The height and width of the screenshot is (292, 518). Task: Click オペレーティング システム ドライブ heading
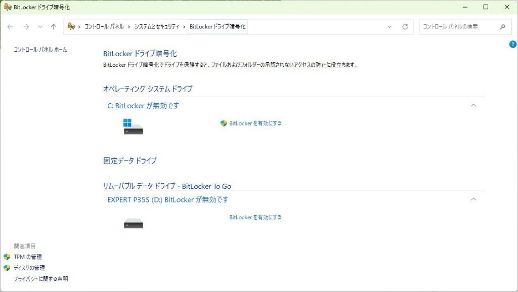(x=148, y=89)
